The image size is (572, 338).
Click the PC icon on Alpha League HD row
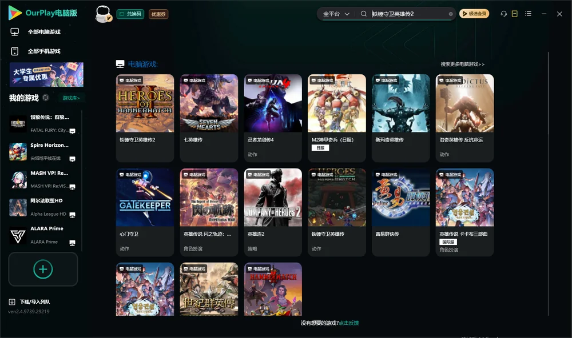click(72, 215)
